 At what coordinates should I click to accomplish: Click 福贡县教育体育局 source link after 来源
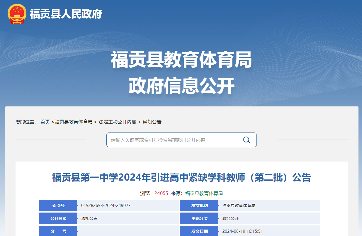[x=204, y=193]
